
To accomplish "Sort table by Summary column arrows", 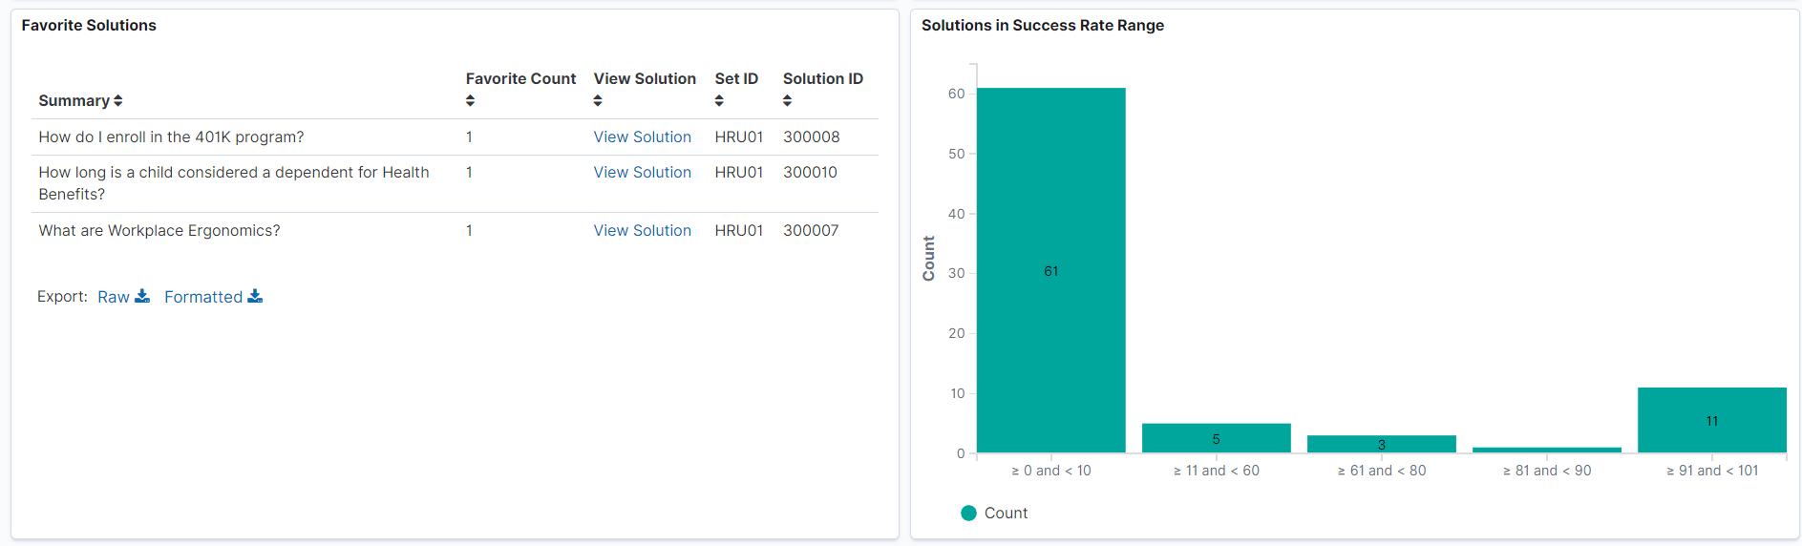I will pyautogui.click(x=118, y=101).
